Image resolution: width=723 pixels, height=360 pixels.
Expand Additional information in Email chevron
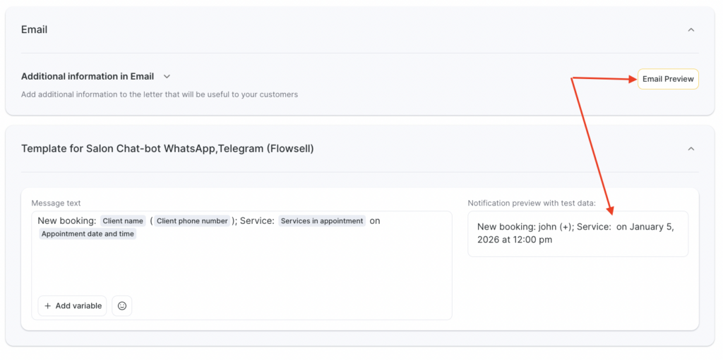[167, 76]
